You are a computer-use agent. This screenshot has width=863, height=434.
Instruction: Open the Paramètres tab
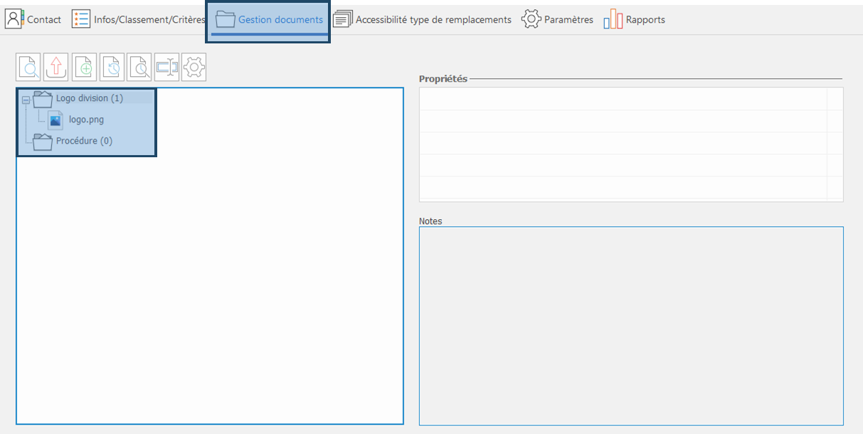pyautogui.click(x=557, y=20)
